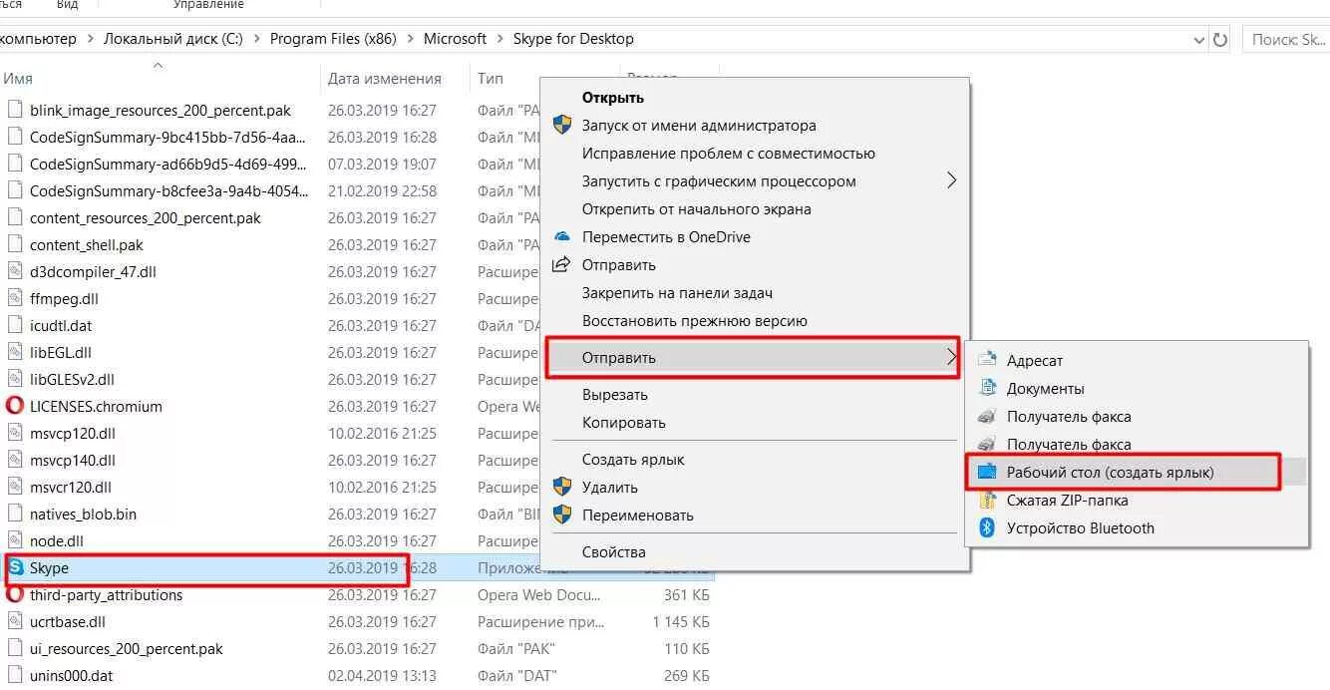Click the Opera icon next to third-party_attributions
The width and height of the screenshot is (1330, 690).
pyautogui.click(x=15, y=595)
